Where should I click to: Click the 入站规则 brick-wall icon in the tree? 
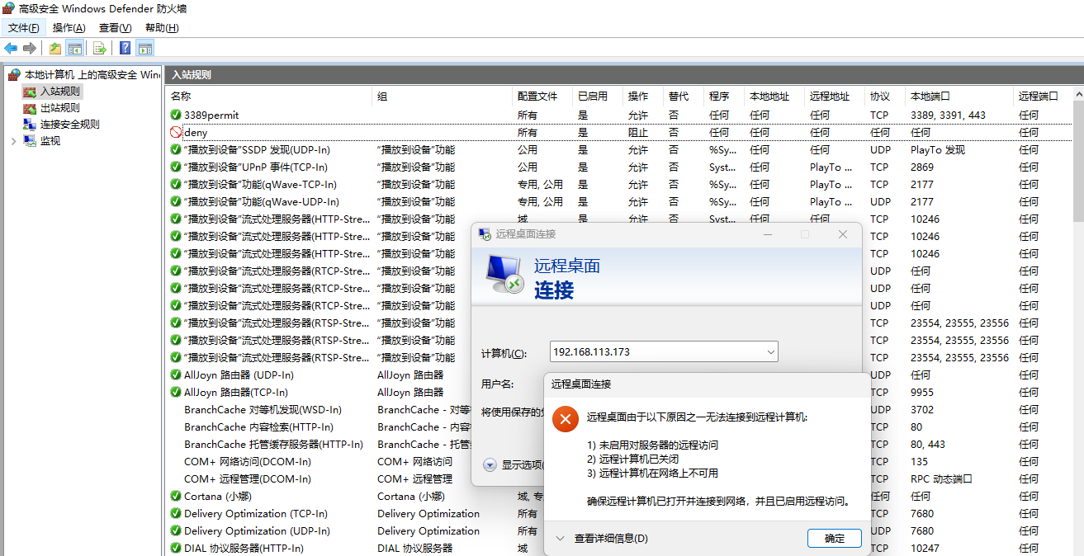tap(30, 92)
